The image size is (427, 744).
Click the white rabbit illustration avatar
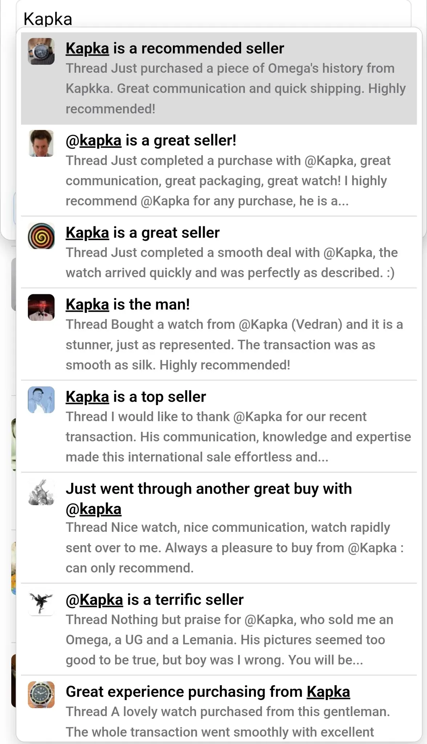point(41,492)
